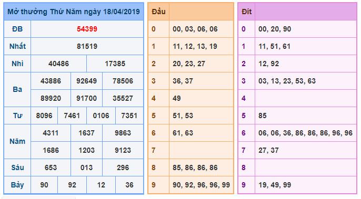Click Đít row value '85'

tap(263, 116)
